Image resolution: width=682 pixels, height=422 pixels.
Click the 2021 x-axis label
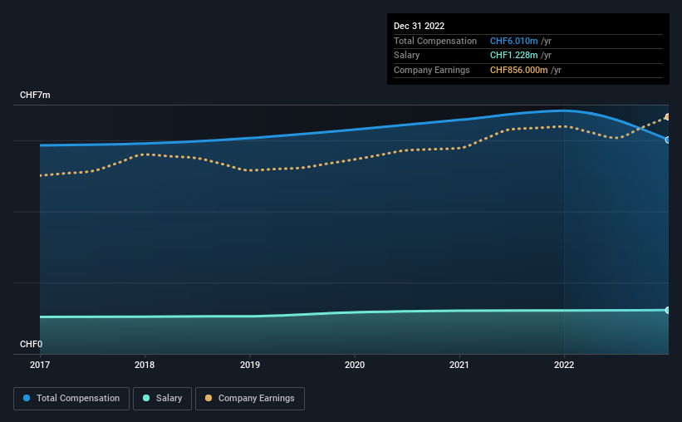pos(459,365)
